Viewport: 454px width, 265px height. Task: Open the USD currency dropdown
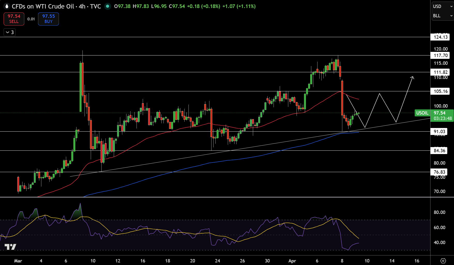(x=442, y=6)
